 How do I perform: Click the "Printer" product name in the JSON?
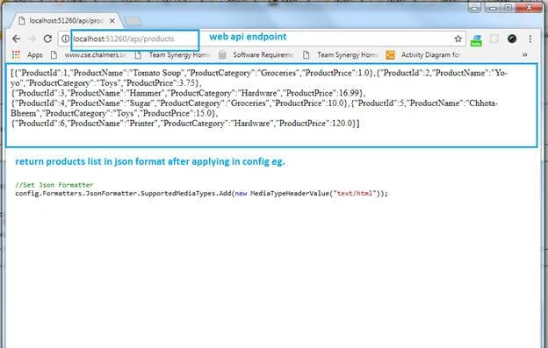(x=142, y=124)
